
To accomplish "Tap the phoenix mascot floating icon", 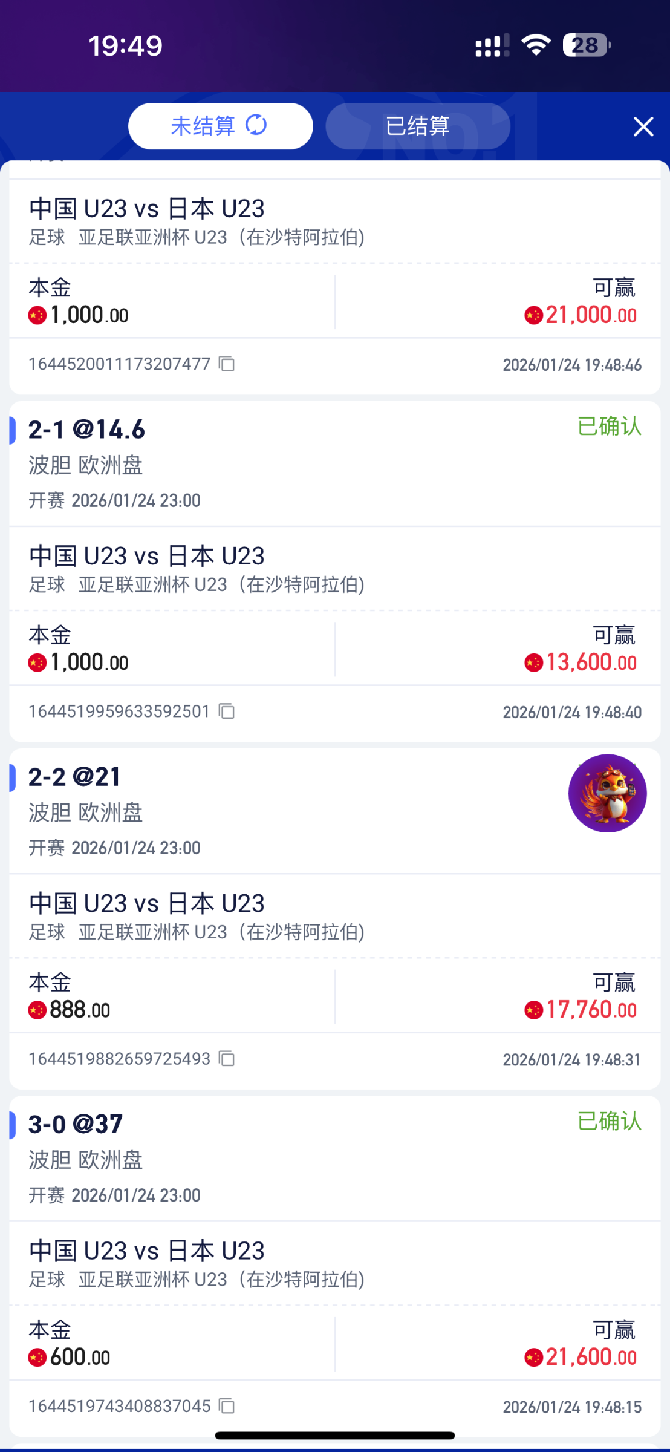I will pos(607,793).
